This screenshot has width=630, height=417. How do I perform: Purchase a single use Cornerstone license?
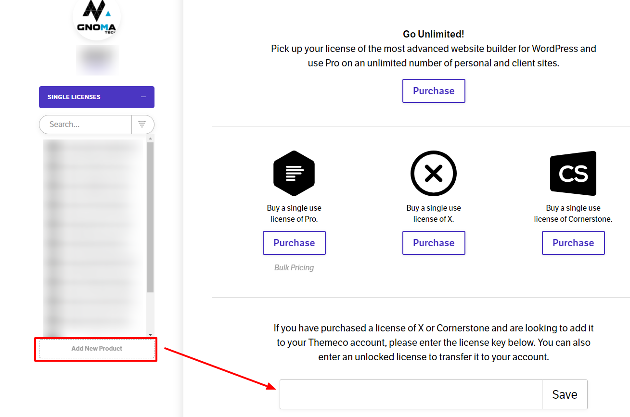[x=573, y=243]
